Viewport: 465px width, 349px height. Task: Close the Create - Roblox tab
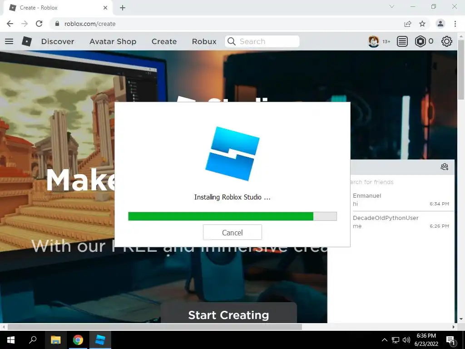[x=105, y=8]
